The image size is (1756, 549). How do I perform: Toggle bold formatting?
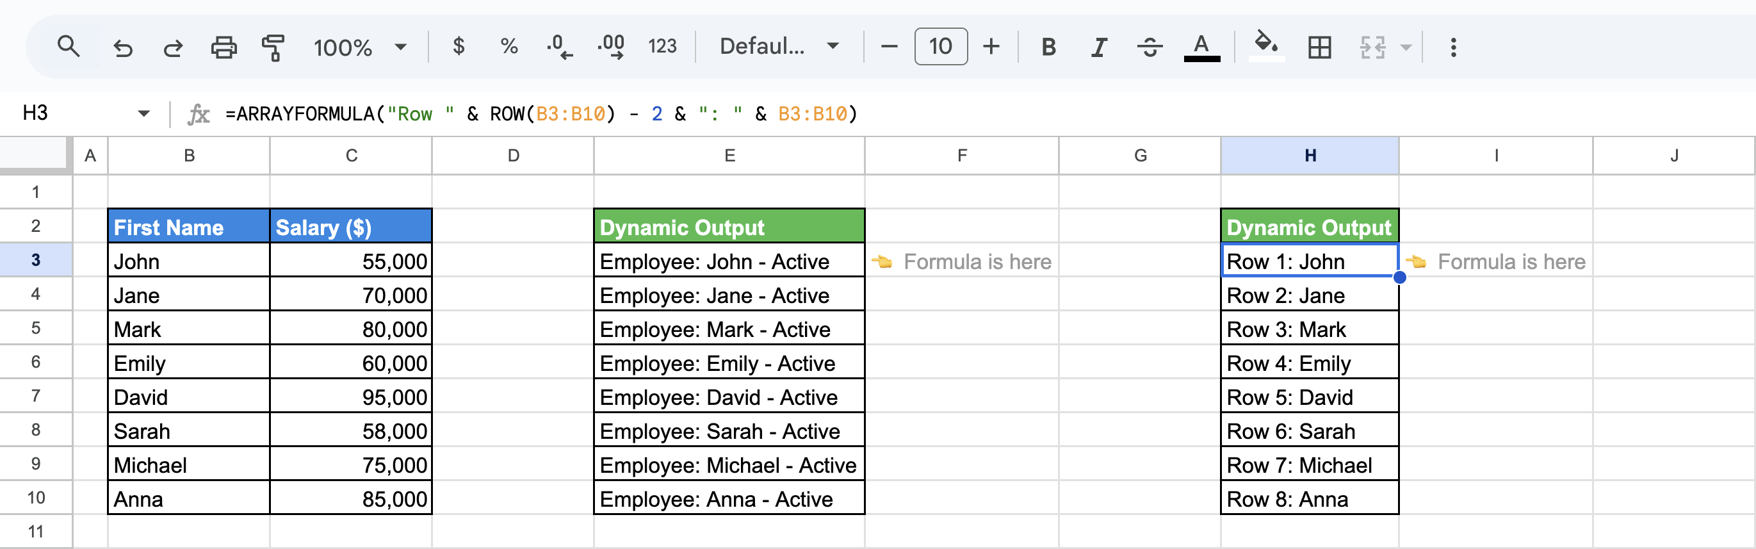pos(1048,47)
